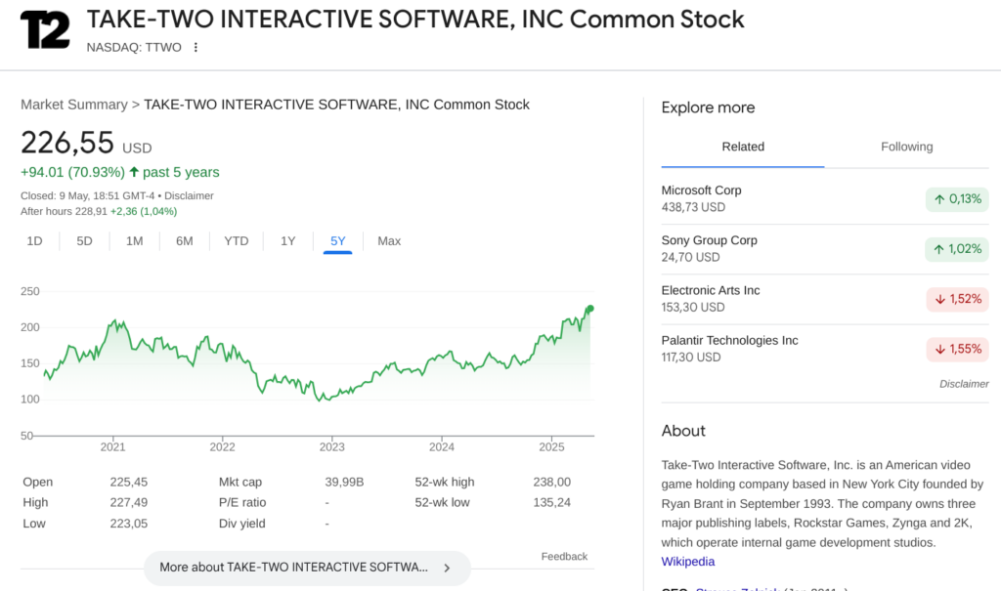This screenshot has width=1001, height=591.
Task: Select the 5D time range tab
Action: [x=84, y=241]
